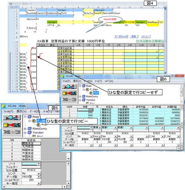Screen dimensions: 185x190
Task: Click the analyze toolbar icon in Figure 5 window
Action: point(12,118)
